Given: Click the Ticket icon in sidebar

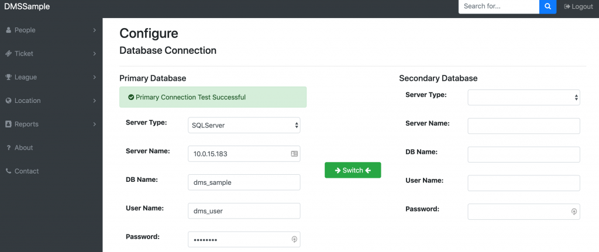Looking at the screenshot, I should pos(8,54).
